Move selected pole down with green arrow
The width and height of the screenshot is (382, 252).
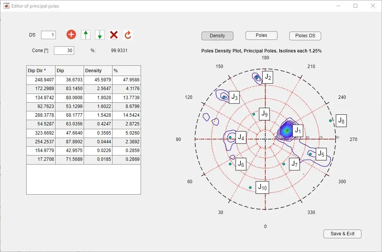pos(100,35)
